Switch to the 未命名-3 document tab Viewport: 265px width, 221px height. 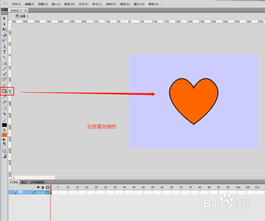click(18, 11)
